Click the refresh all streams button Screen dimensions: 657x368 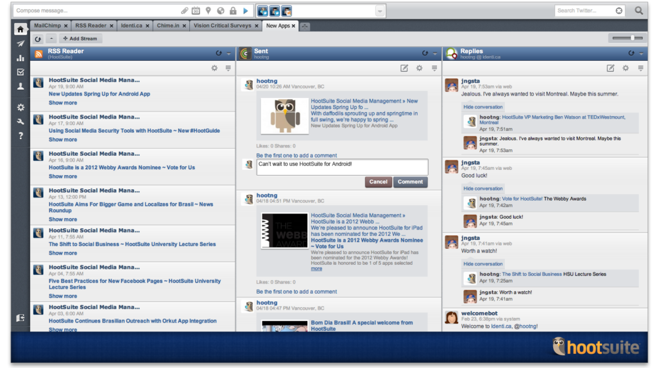pyautogui.click(x=38, y=39)
